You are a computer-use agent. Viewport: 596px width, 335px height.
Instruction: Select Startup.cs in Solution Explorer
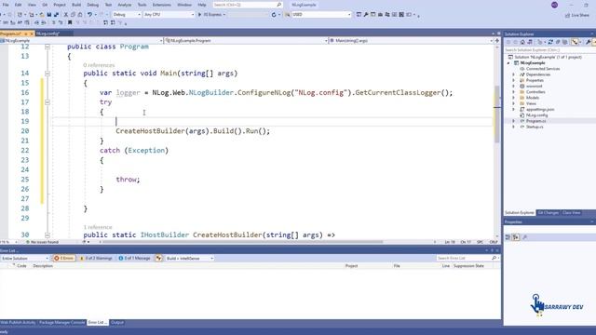click(535, 127)
